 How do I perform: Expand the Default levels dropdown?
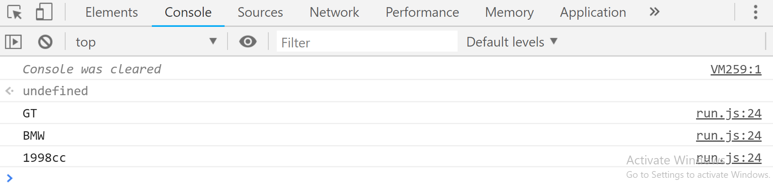[512, 42]
